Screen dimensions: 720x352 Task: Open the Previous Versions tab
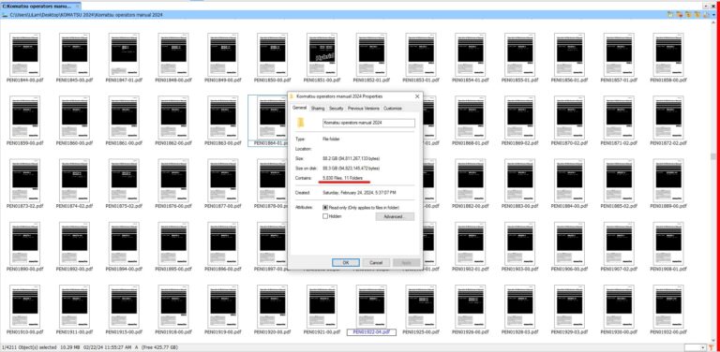[363, 109]
